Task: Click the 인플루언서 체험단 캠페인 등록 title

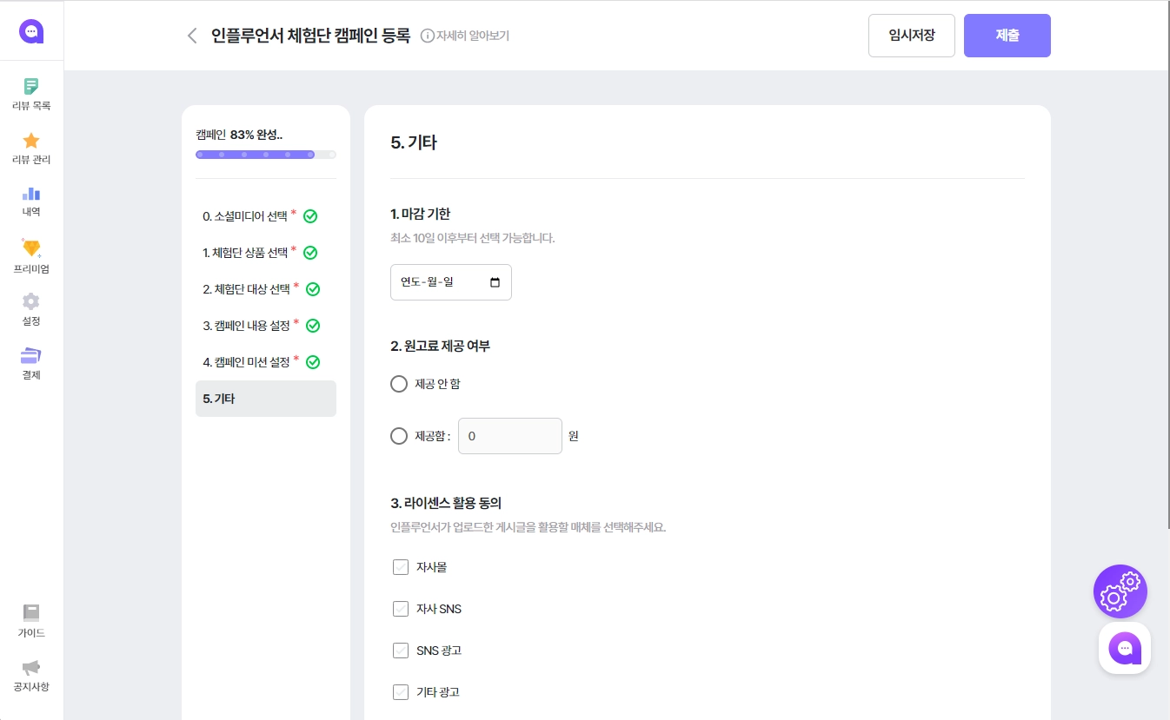Action: coord(310,36)
